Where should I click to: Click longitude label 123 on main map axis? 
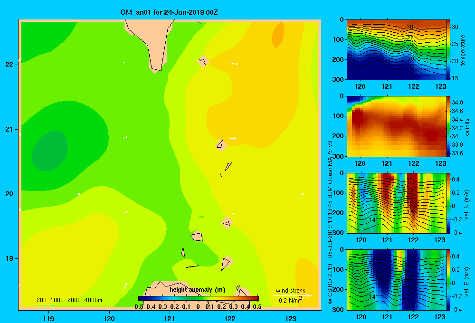pos(291,318)
